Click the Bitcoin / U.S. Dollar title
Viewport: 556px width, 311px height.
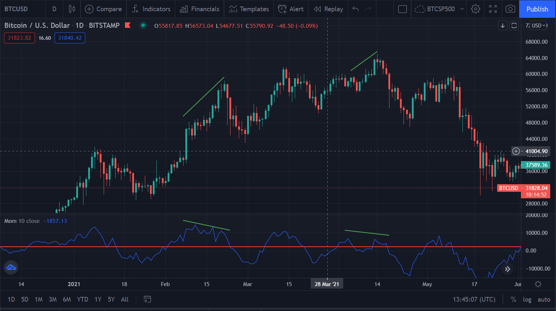(x=37, y=25)
